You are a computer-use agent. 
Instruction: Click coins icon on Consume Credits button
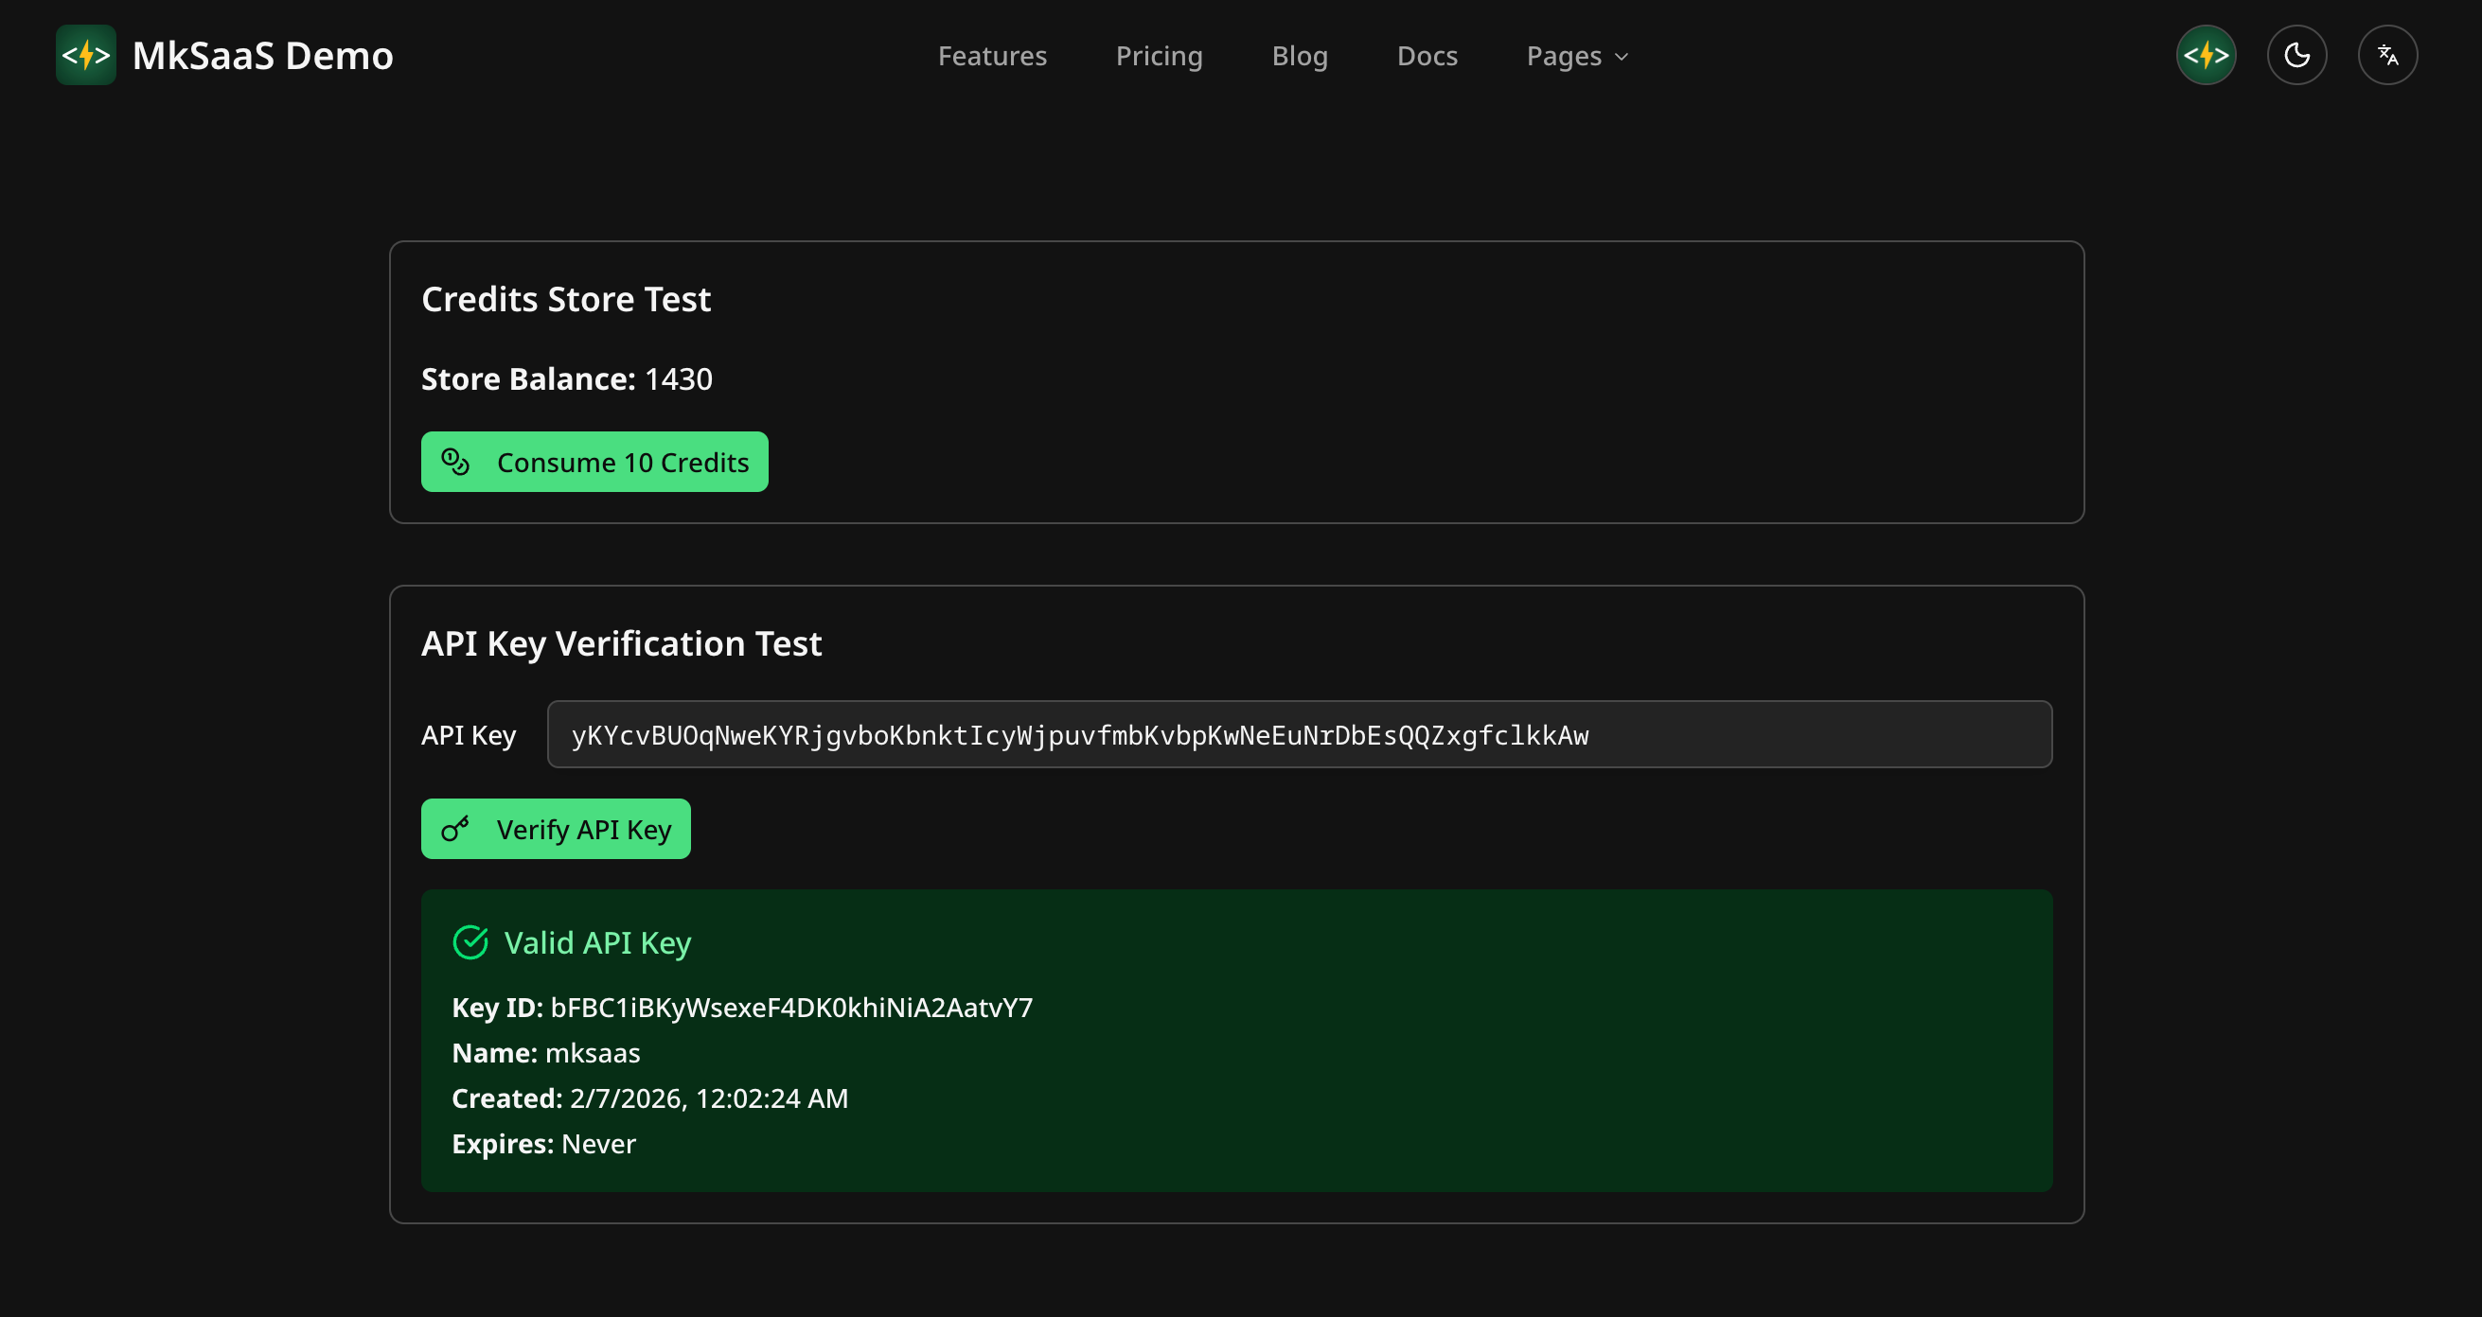[455, 462]
